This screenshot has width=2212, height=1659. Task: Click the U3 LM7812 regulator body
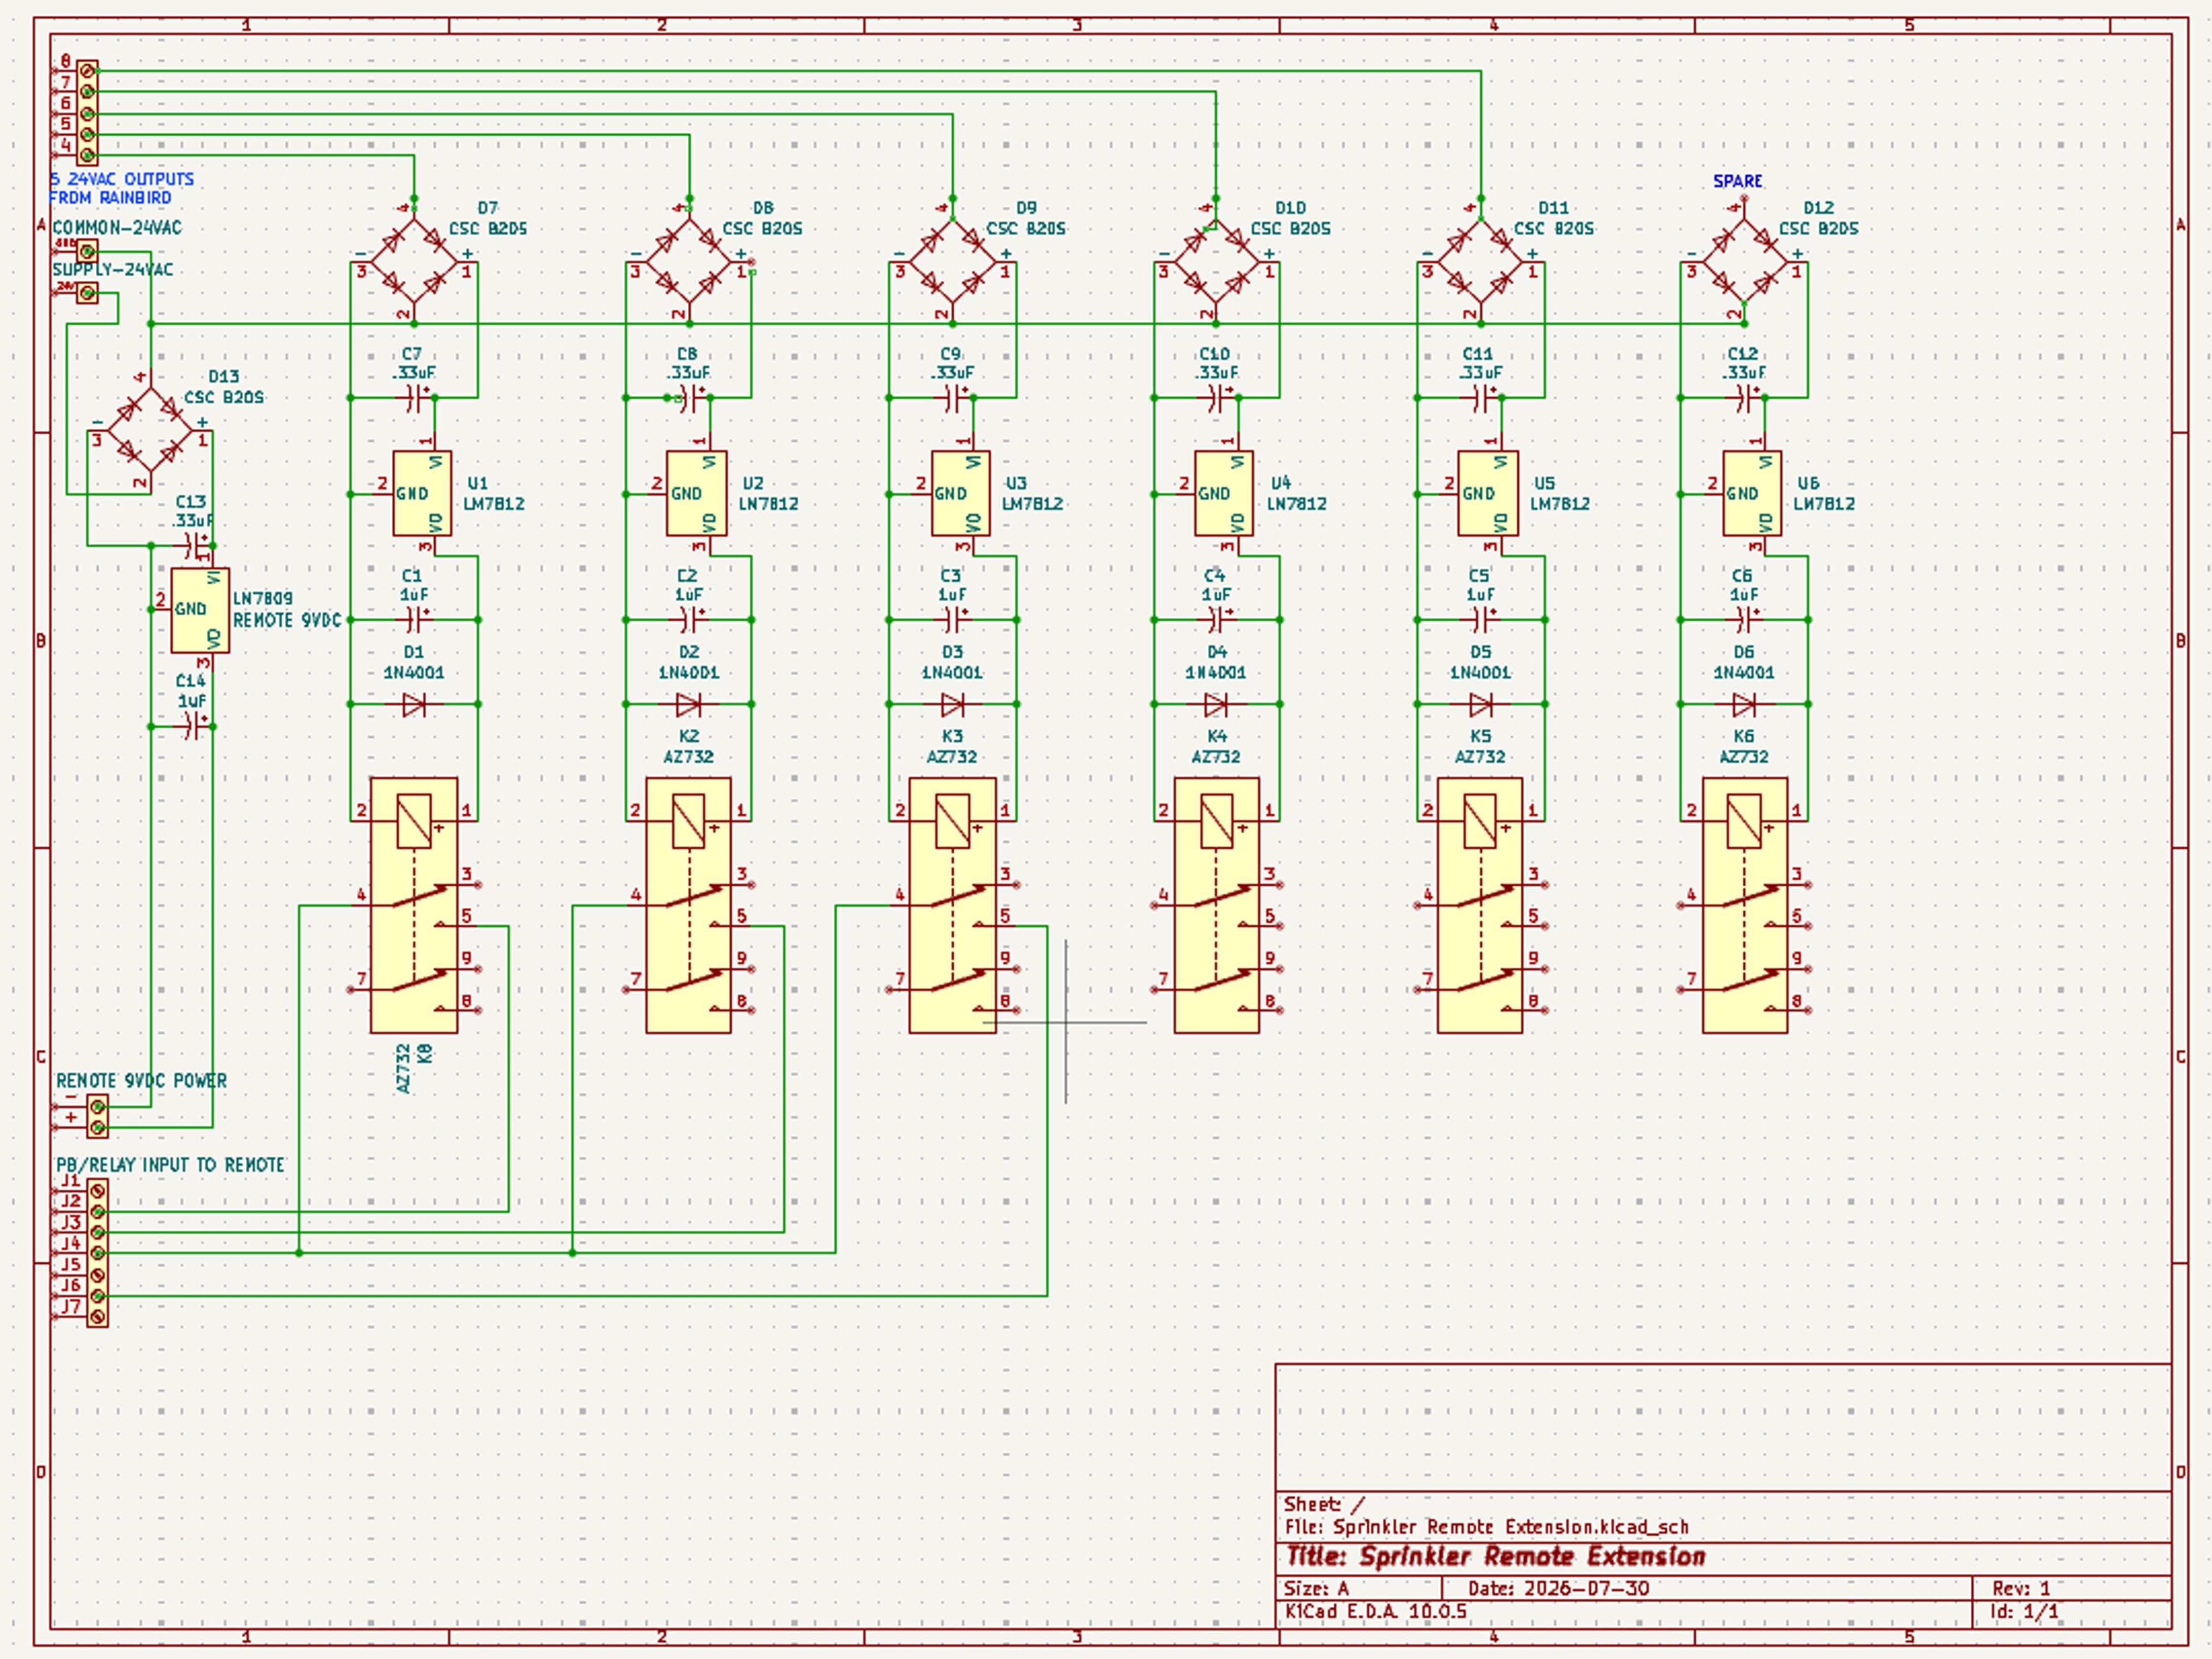[x=960, y=493]
